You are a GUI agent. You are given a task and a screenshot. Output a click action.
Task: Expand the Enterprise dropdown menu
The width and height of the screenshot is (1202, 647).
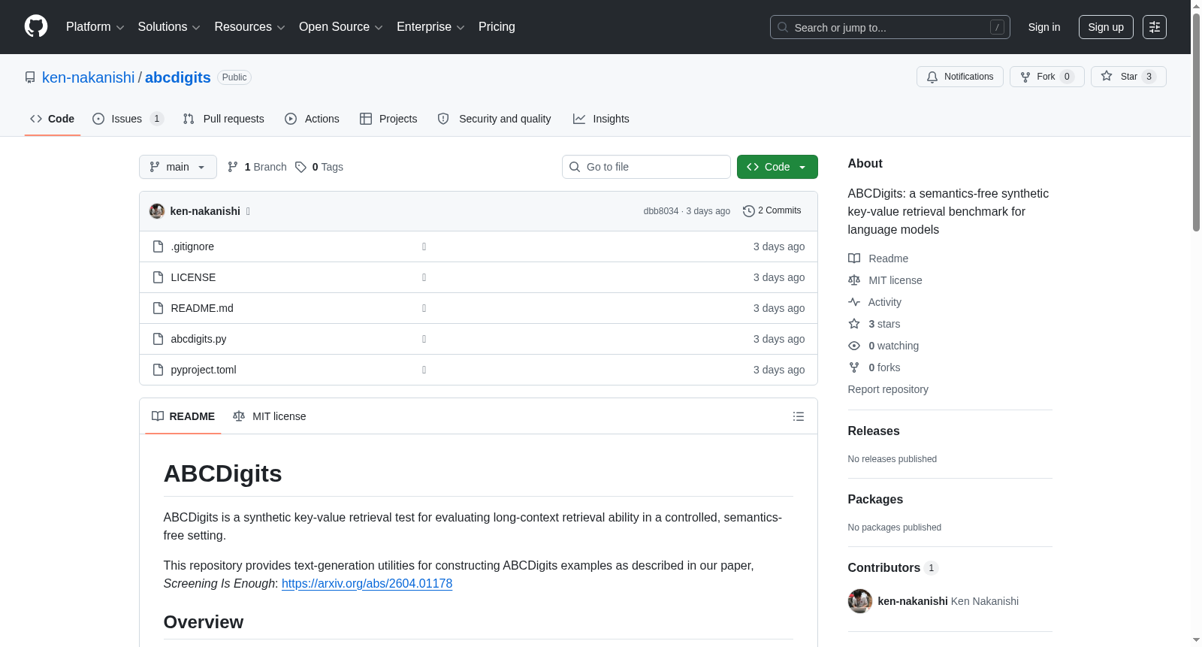click(430, 27)
